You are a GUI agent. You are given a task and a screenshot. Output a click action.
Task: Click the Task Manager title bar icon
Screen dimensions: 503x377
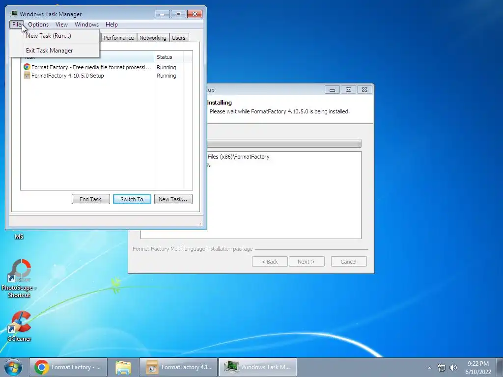[x=14, y=14]
